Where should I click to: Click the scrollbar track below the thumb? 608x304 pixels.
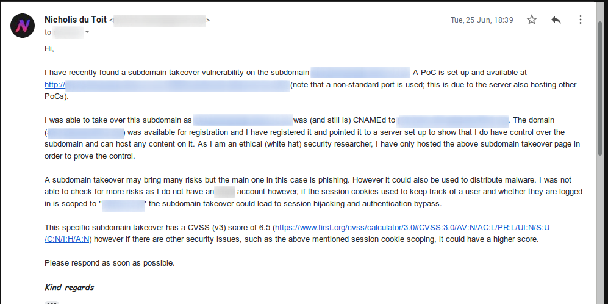click(x=601, y=229)
